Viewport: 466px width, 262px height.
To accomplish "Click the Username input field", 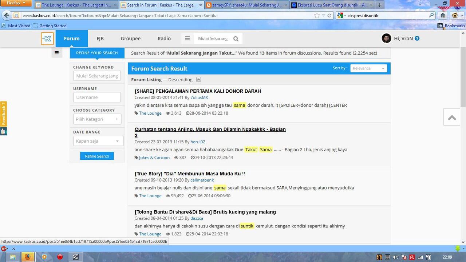I will 97,97.
